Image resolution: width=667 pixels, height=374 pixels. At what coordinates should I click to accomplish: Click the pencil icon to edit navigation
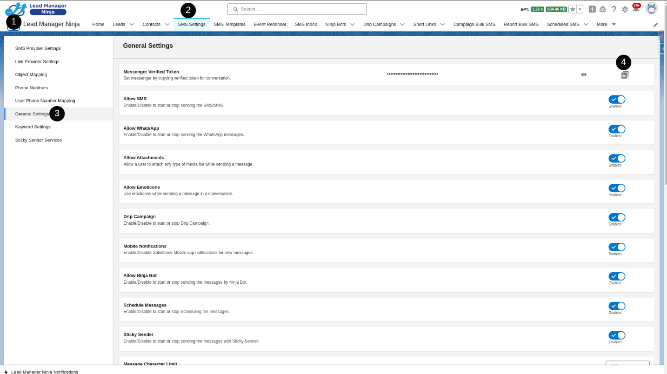pos(656,25)
